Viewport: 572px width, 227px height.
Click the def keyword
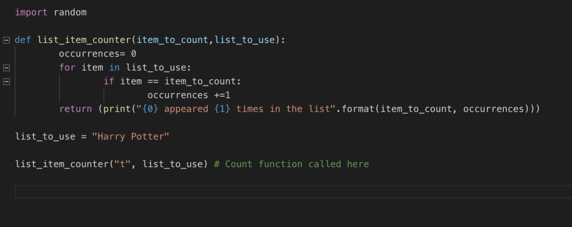click(x=23, y=40)
